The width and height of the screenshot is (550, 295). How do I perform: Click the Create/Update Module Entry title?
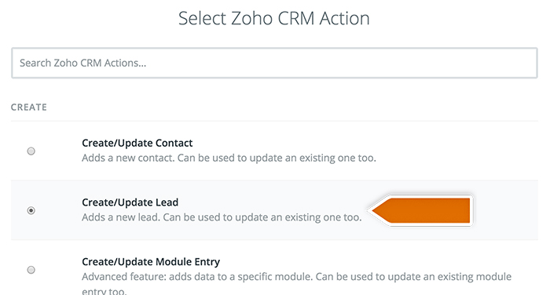151,262
